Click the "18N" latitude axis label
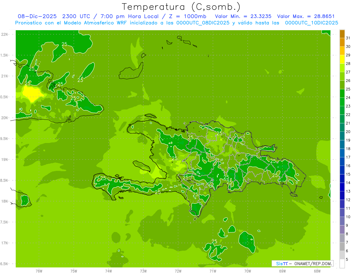The image size is (356, 275). pos(4,201)
